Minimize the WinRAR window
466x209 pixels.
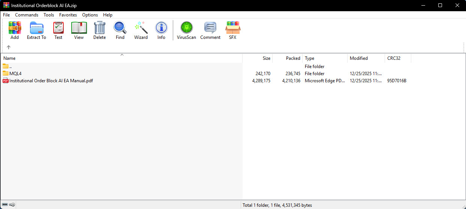pyautogui.click(x=423, y=5)
